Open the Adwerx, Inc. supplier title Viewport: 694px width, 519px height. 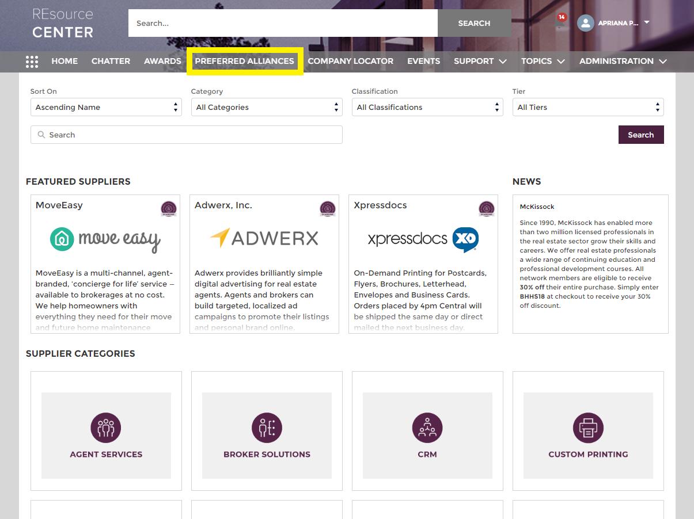pyautogui.click(x=223, y=205)
